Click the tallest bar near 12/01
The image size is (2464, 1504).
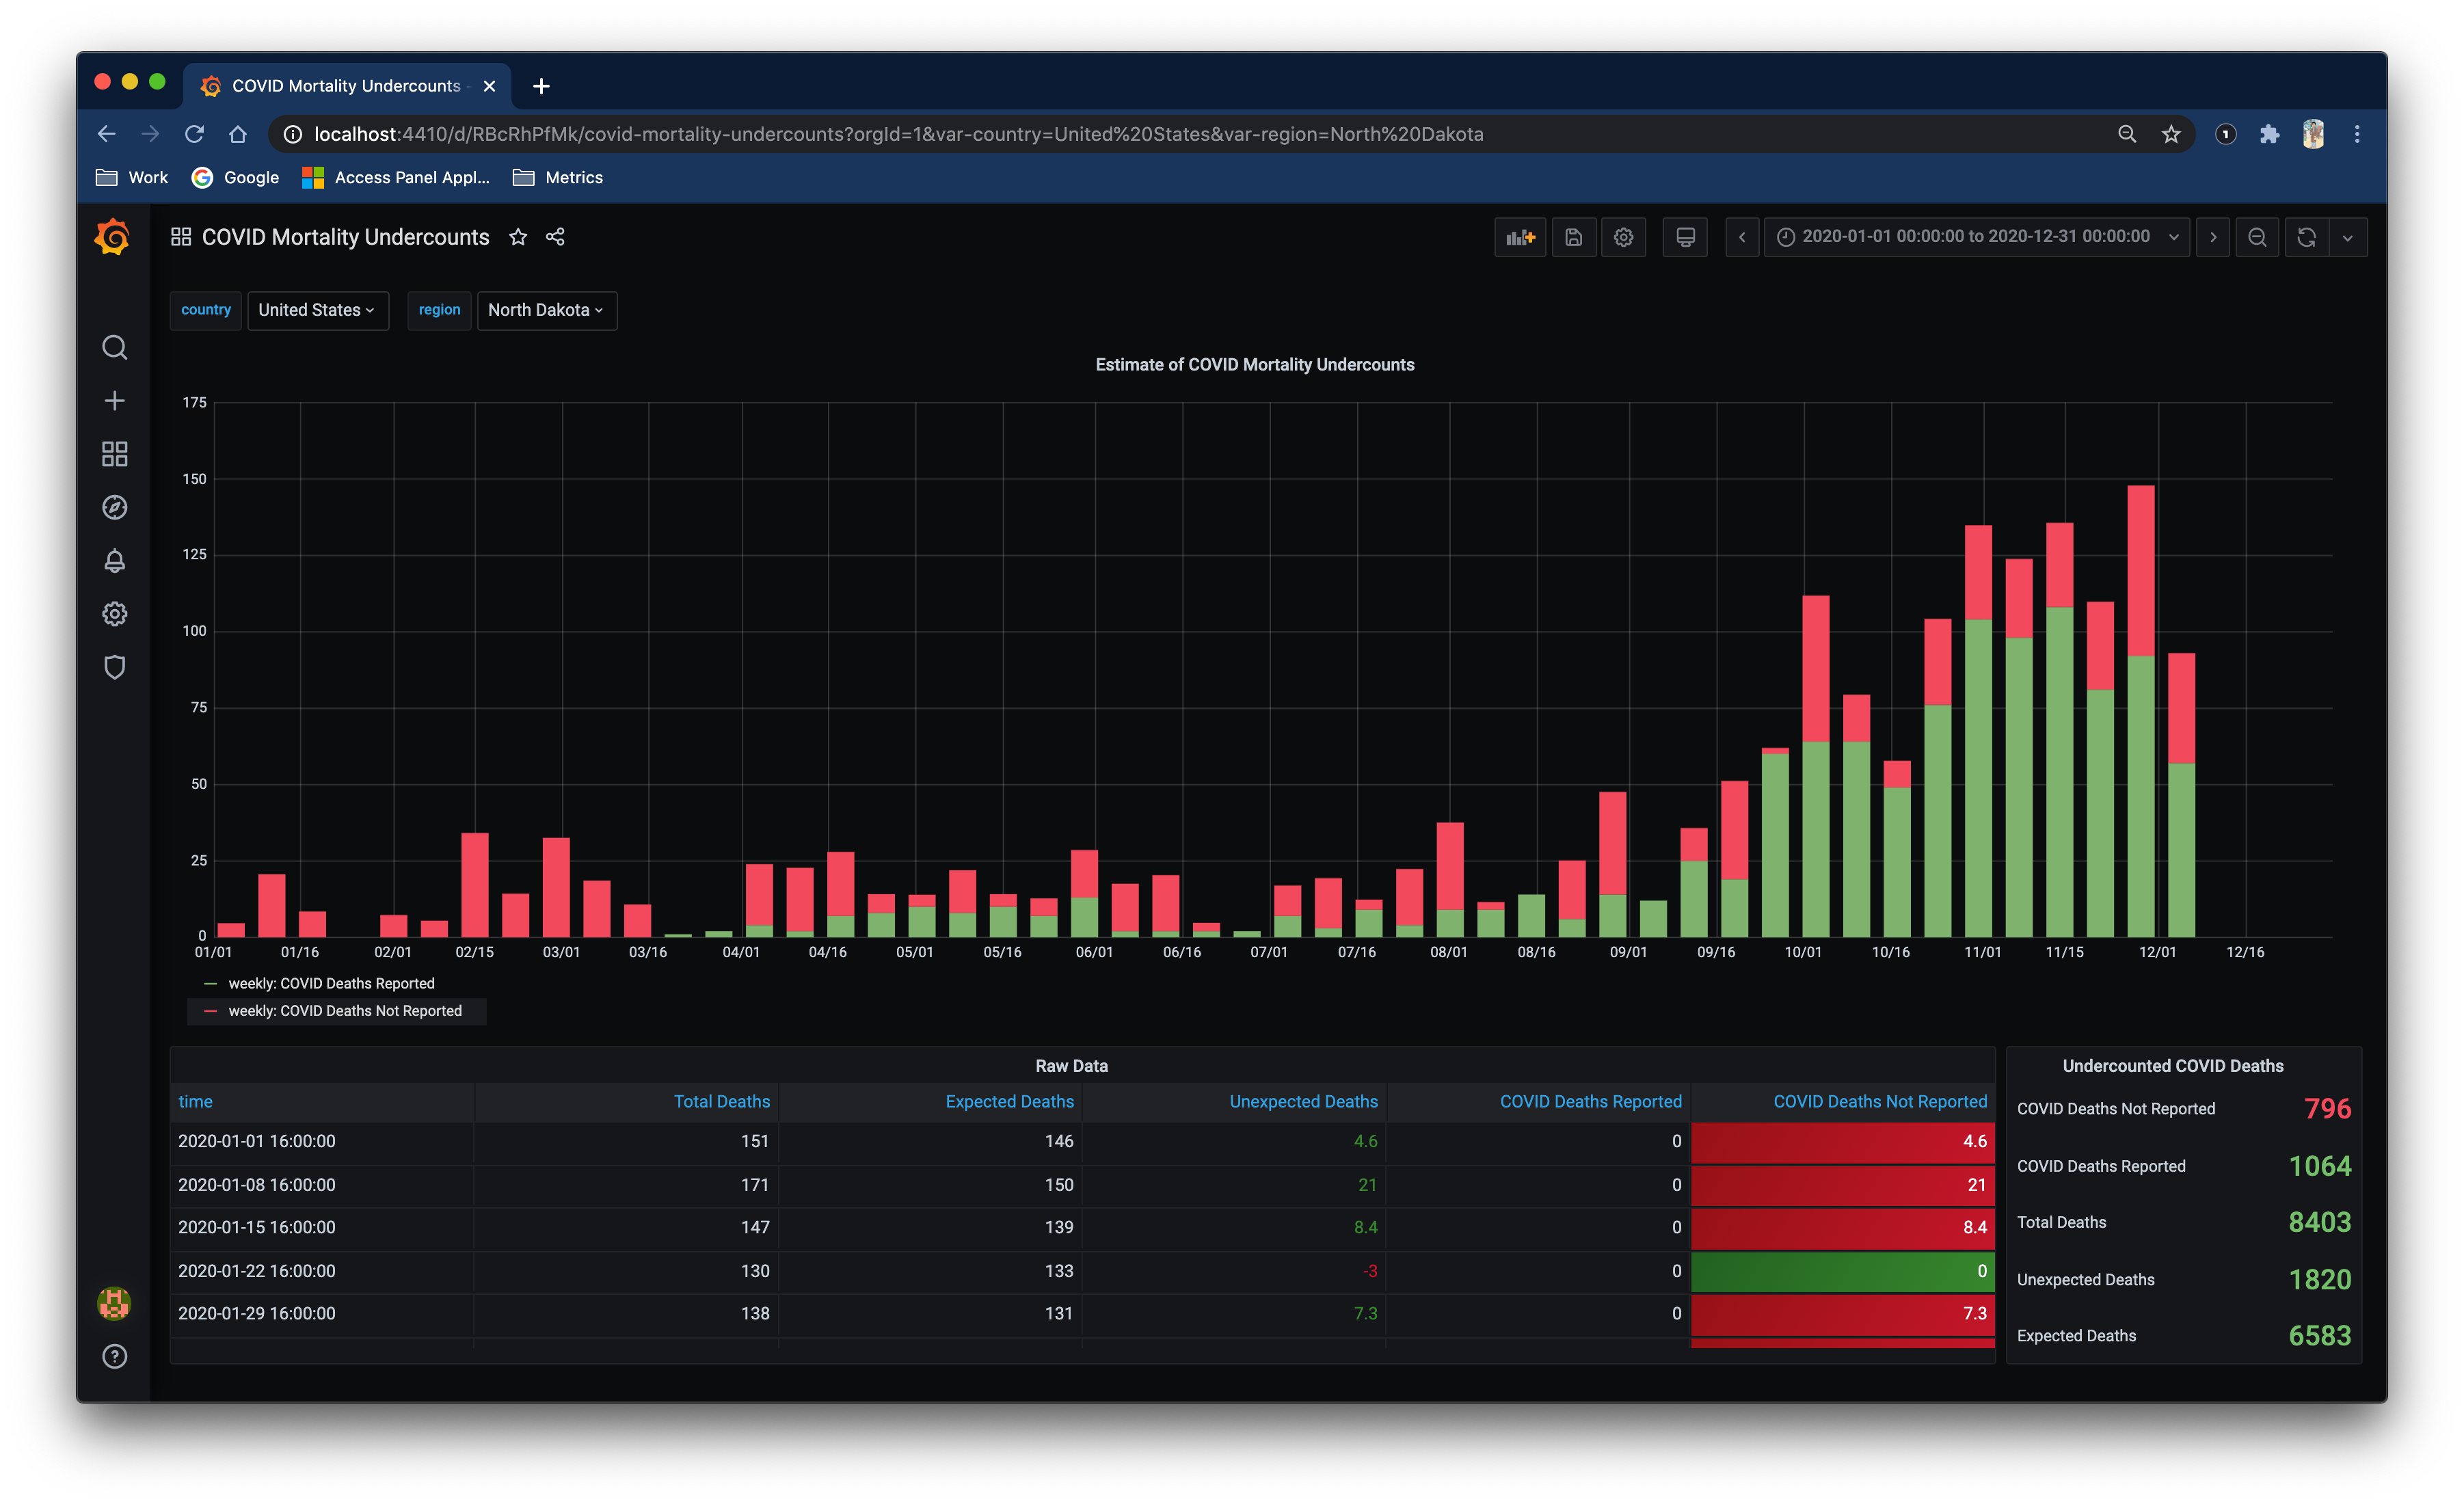pyautogui.click(x=2140, y=710)
